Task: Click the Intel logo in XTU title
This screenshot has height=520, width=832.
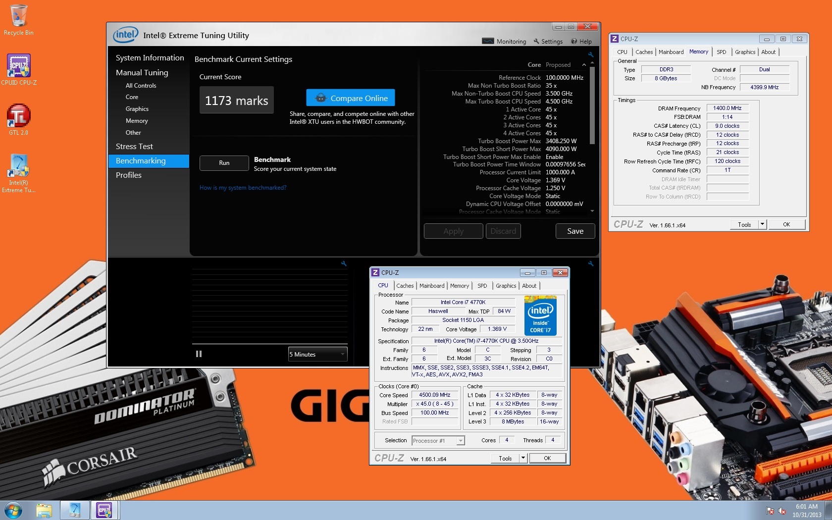Action: click(125, 35)
